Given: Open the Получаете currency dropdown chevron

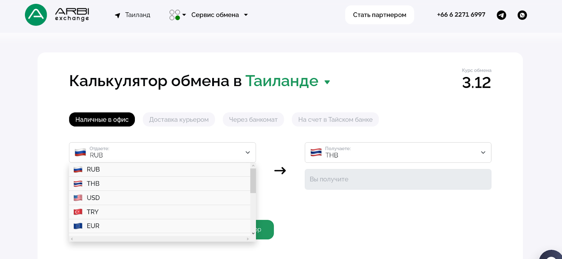Looking at the screenshot, I should coord(483,153).
